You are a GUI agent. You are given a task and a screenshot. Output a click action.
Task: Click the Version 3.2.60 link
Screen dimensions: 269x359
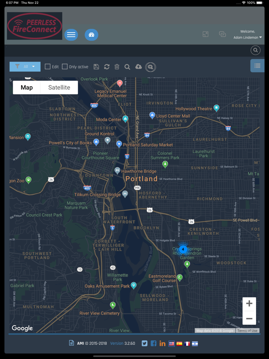123,343
